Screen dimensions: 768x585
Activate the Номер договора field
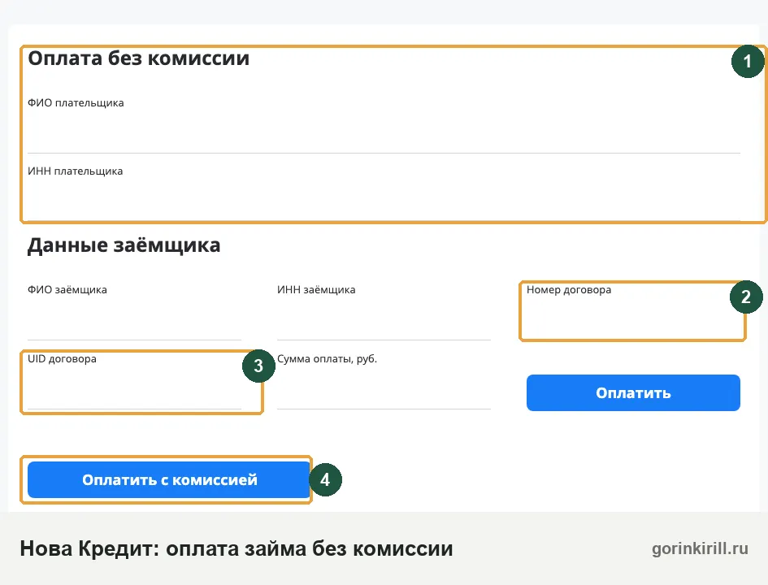pyautogui.click(x=633, y=319)
